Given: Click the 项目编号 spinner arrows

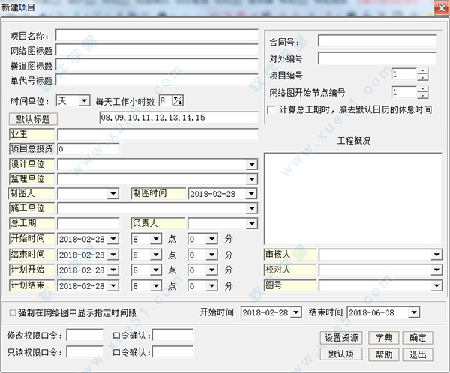Looking at the screenshot, I should click(423, 74).
